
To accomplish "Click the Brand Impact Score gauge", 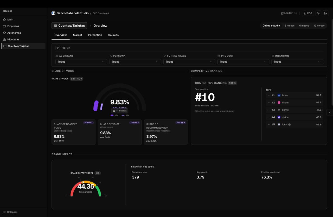I will click(x=86, y=187).
